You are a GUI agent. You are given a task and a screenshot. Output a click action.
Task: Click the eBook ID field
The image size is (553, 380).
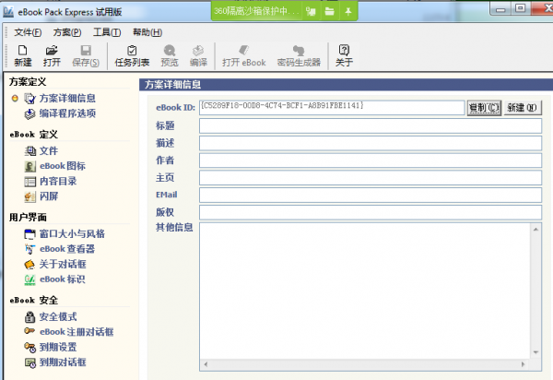pos(332,108)
